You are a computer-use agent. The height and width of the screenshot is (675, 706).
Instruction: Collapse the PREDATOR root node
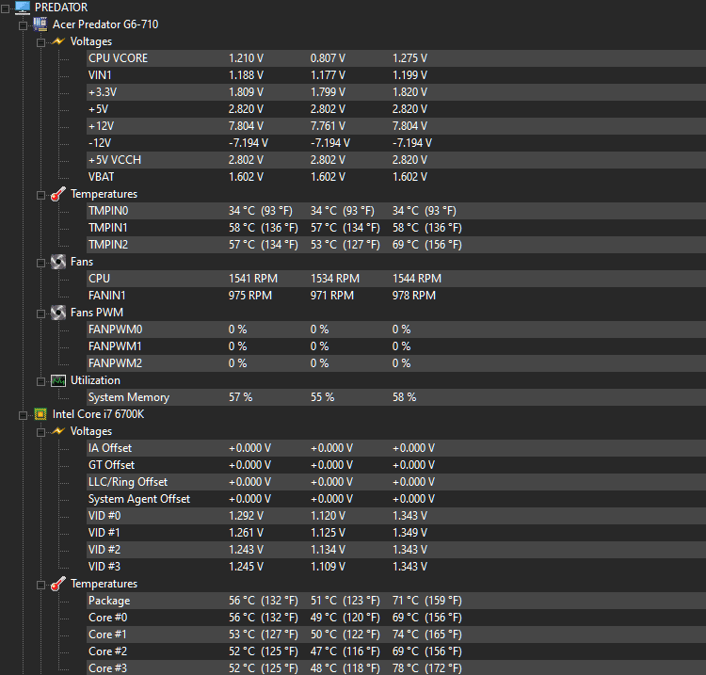pos(5,8)
